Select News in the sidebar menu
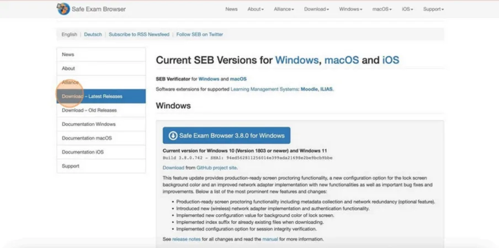Screen dimensions: 499x248 pyautogui.click(x=101, y=55)
